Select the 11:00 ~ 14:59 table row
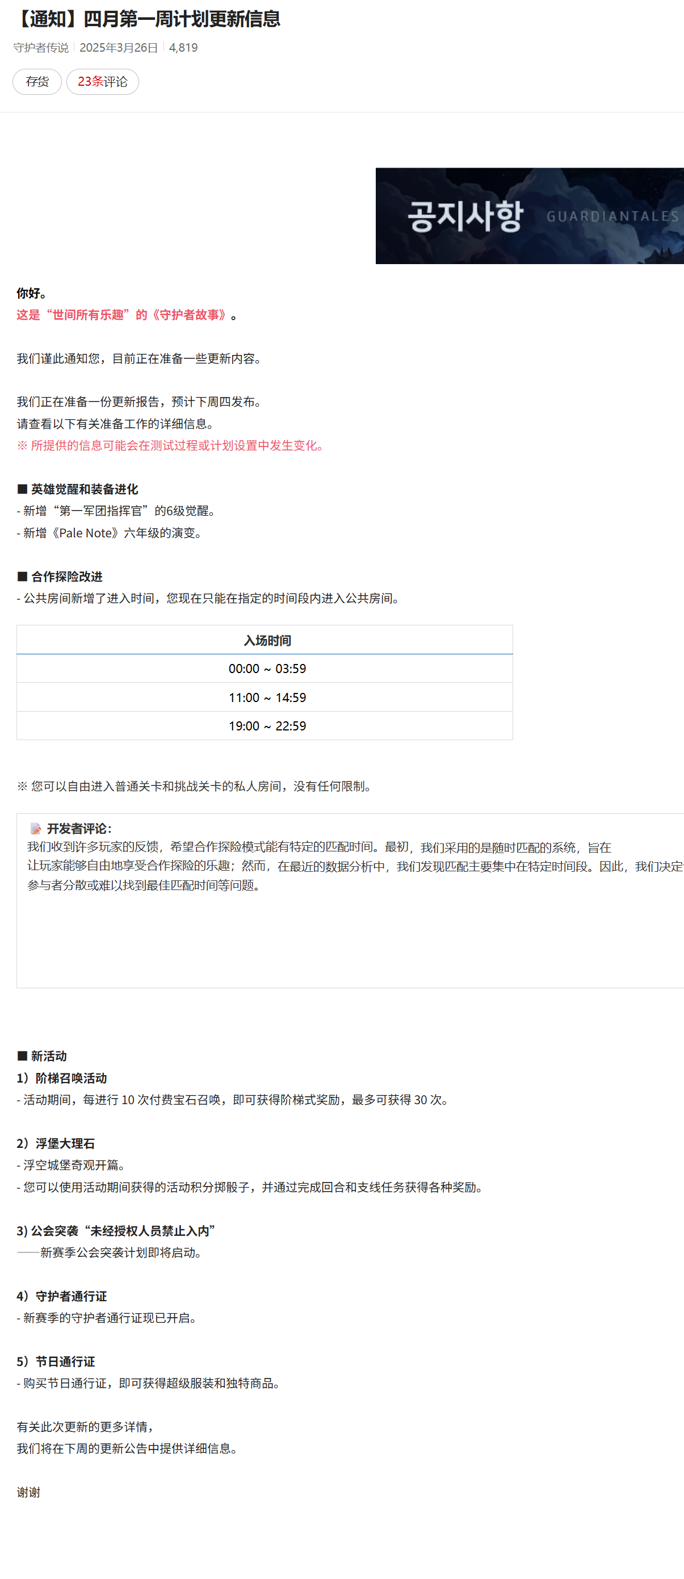This screenshot has width=684, height=1579. [265, 697]
